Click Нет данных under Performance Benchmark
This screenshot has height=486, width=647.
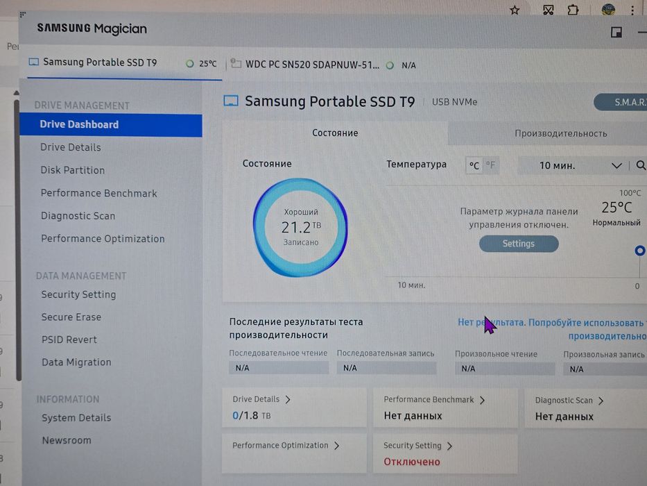click(x=413, y=416)
